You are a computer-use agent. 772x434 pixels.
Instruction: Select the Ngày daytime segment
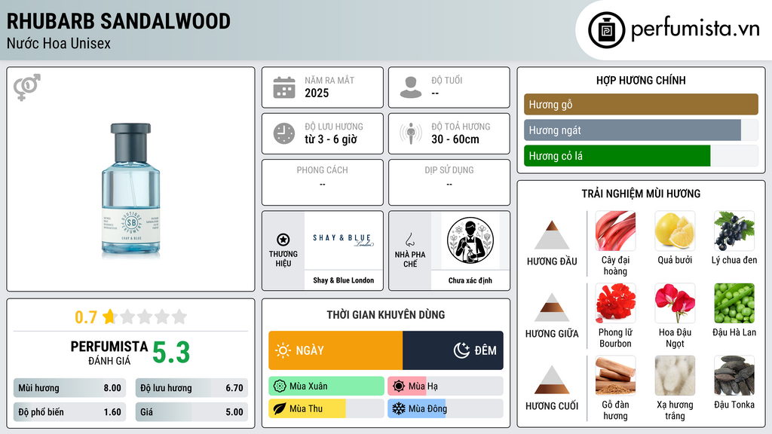tap(335, 350)
